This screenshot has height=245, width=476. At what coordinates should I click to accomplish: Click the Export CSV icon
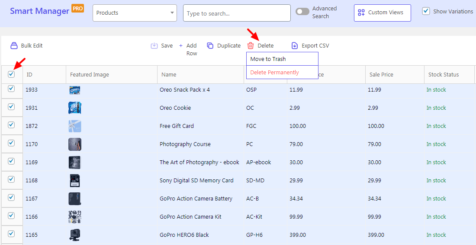(x=295, y=46)
